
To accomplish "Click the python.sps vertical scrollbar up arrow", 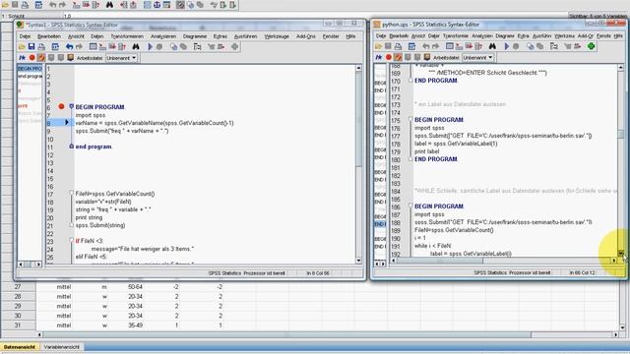I will point(621,68).
